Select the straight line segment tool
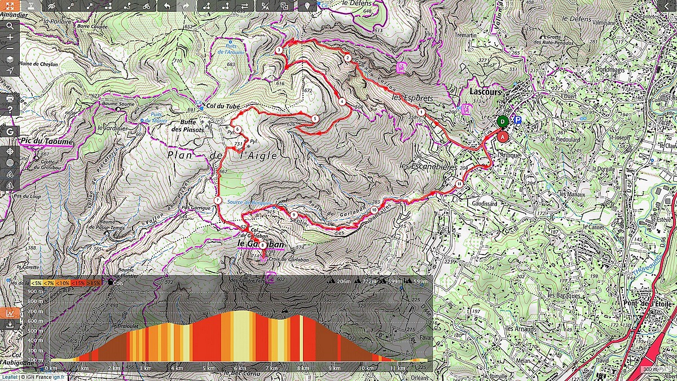 (x=90, y=6)
